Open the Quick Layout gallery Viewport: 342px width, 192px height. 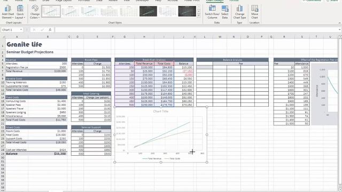(x=20, y=12)
